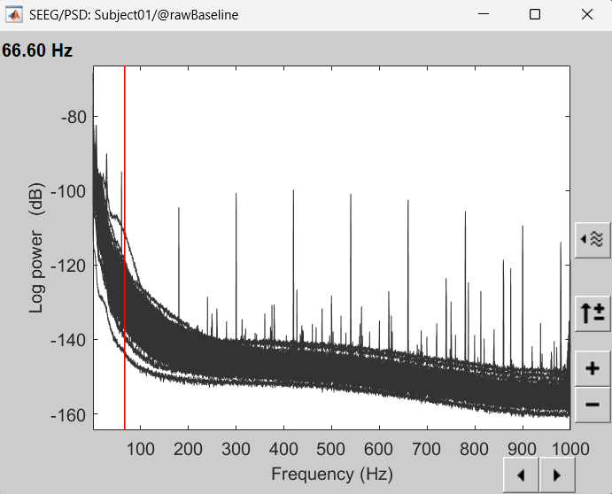The width and height of the screenshot is (612, 494).
Task: Click the -80 tick on power axis
Action: pyautogui.click(x=74, y=117)
